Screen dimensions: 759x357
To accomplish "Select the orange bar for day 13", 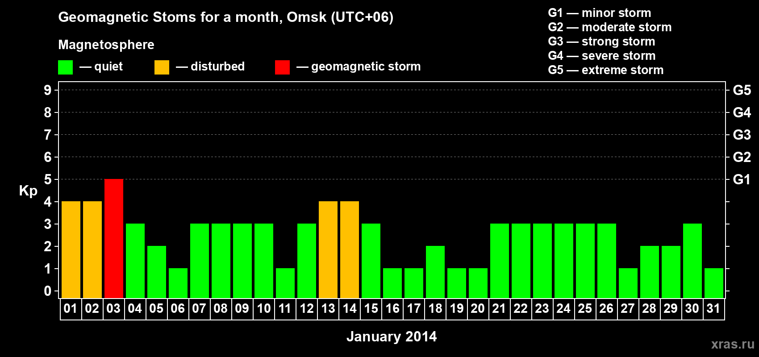I will (328, 250).
